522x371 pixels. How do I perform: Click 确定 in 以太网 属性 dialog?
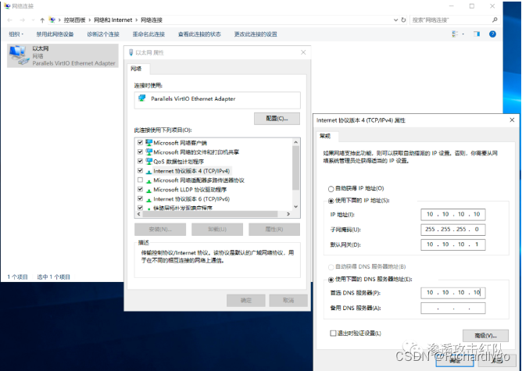(246, 301)
